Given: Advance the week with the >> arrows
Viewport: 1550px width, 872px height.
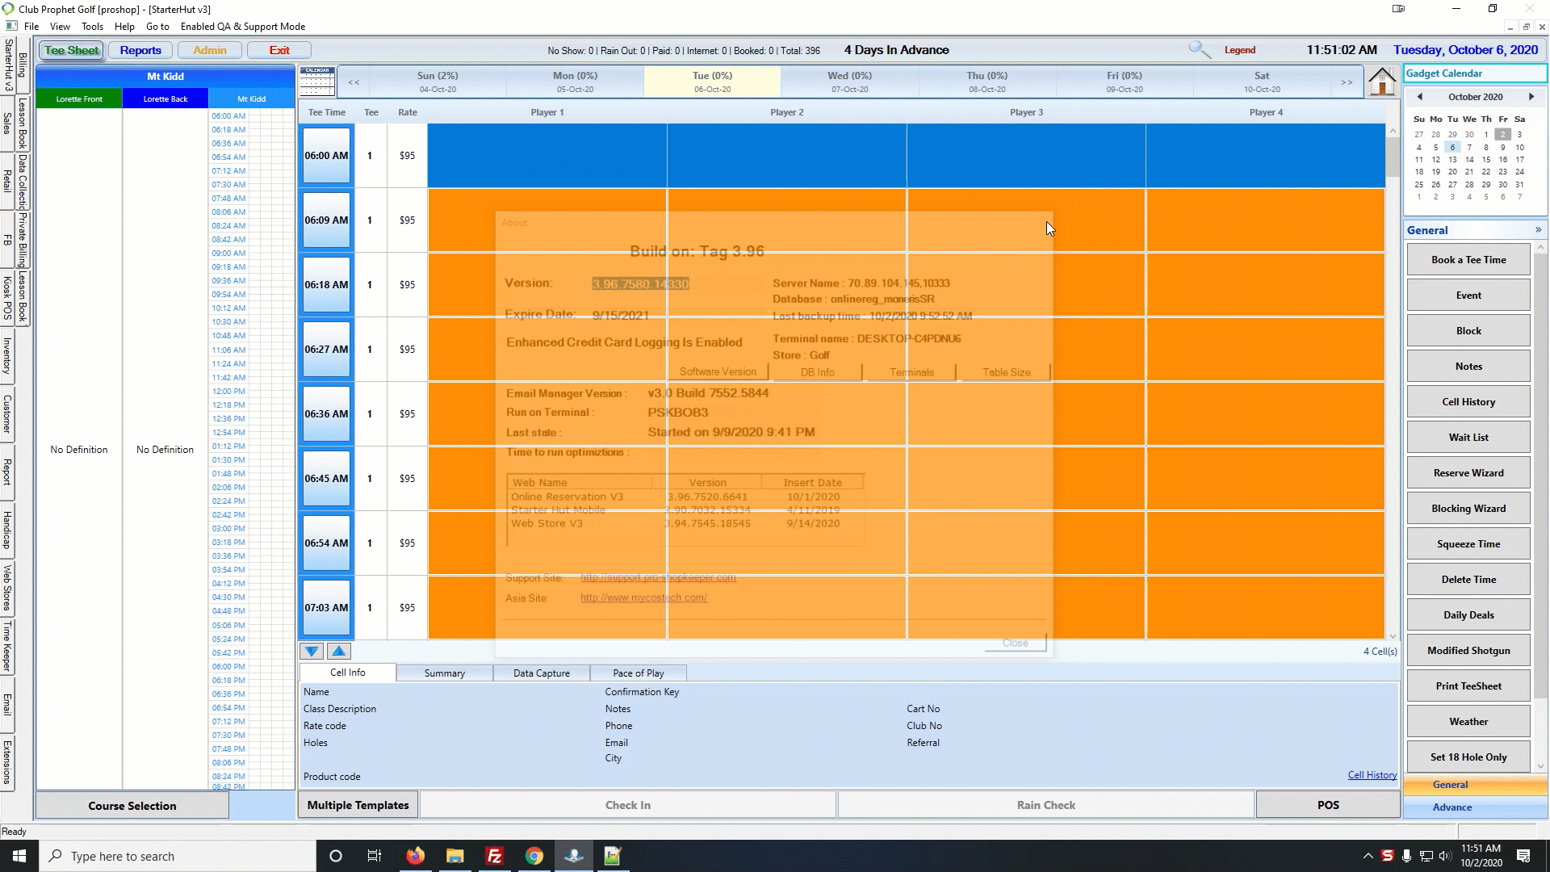Looking at the screenshot, I should tap(1347, 82).
